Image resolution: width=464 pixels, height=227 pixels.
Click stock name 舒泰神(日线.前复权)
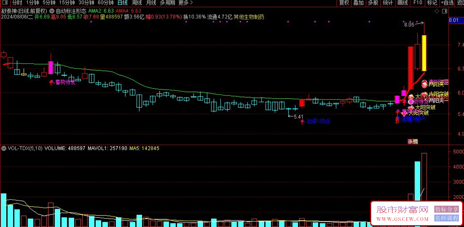[24, 11]
